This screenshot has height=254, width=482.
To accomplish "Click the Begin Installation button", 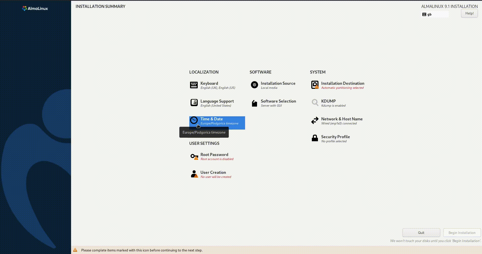I will point(462,233).
